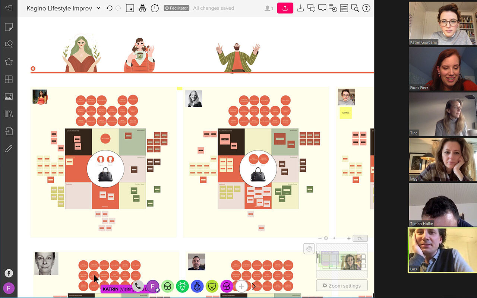The height and width of the screenshot is (298, 477).
Task: Toggle the hand pan mode button
Action: 309,249
